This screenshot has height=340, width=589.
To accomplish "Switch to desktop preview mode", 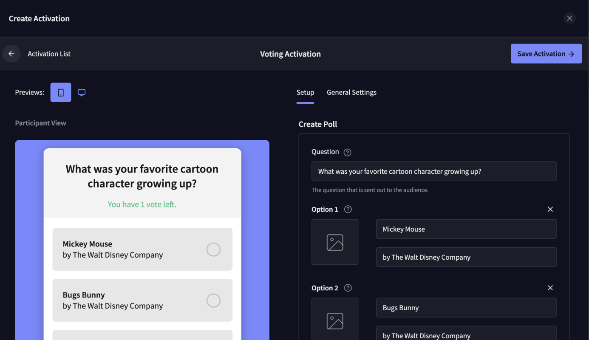I will pyautogui.click(x=82, y=92).
